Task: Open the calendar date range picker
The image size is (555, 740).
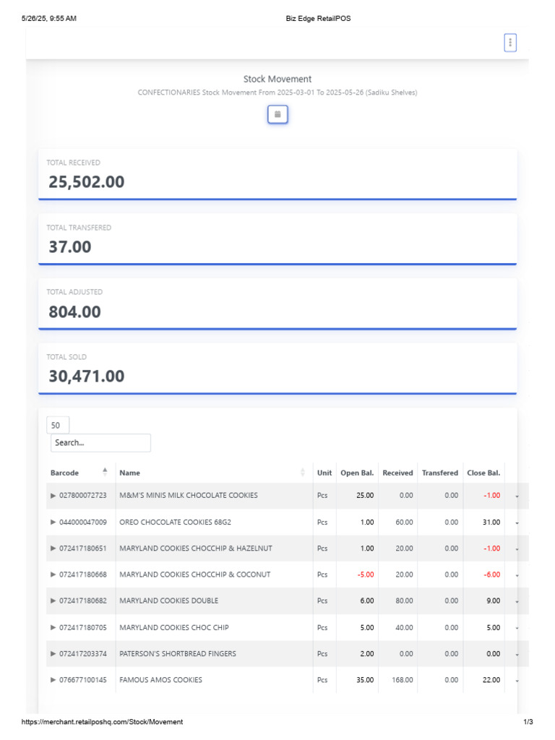Action: pyautogui.click(x=277, y=114)
